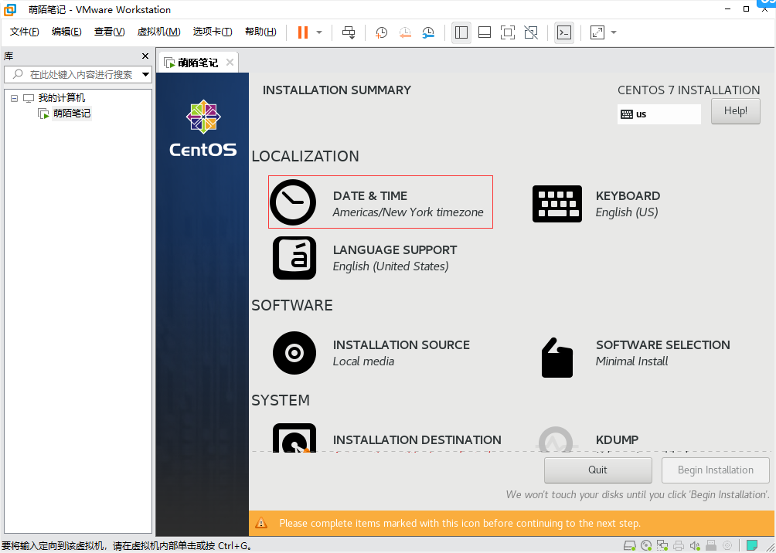776x553 pixels.
Task: Click the LANGUAGE SUPPORT icon
Action: 294,258
